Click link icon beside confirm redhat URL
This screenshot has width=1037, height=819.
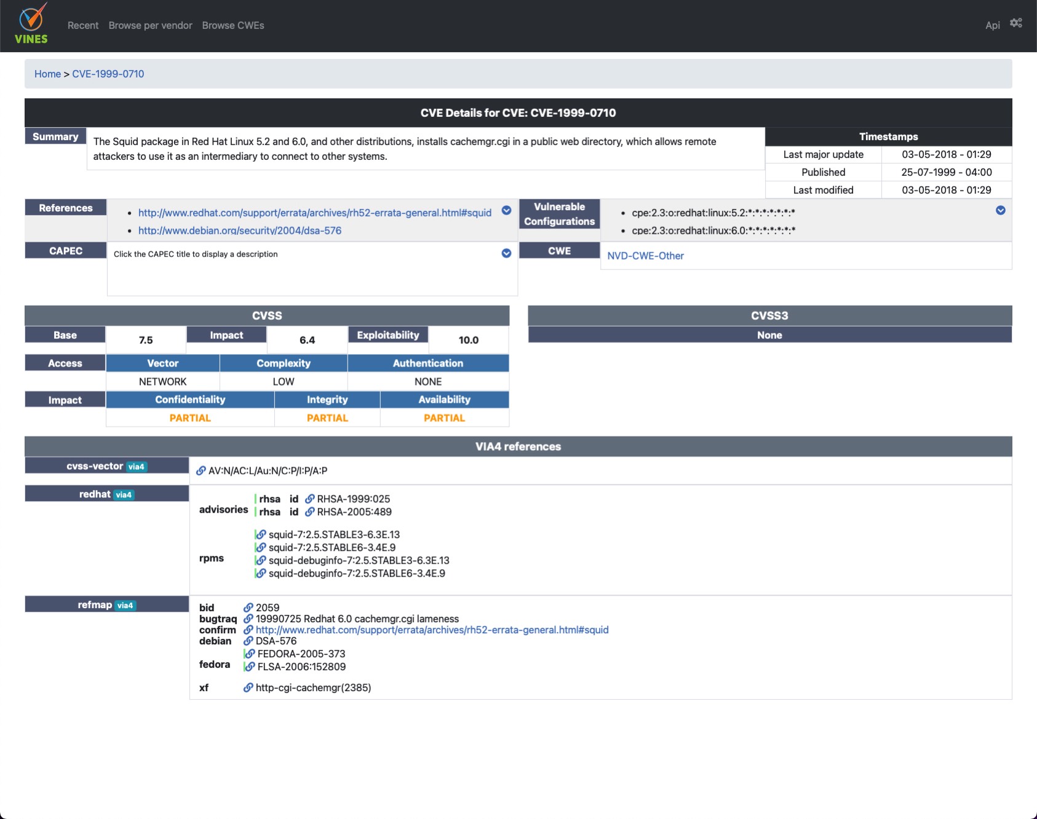click(x=248, y=630)
